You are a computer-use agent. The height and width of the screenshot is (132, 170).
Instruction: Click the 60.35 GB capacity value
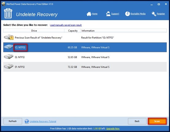tap(72, 47)
